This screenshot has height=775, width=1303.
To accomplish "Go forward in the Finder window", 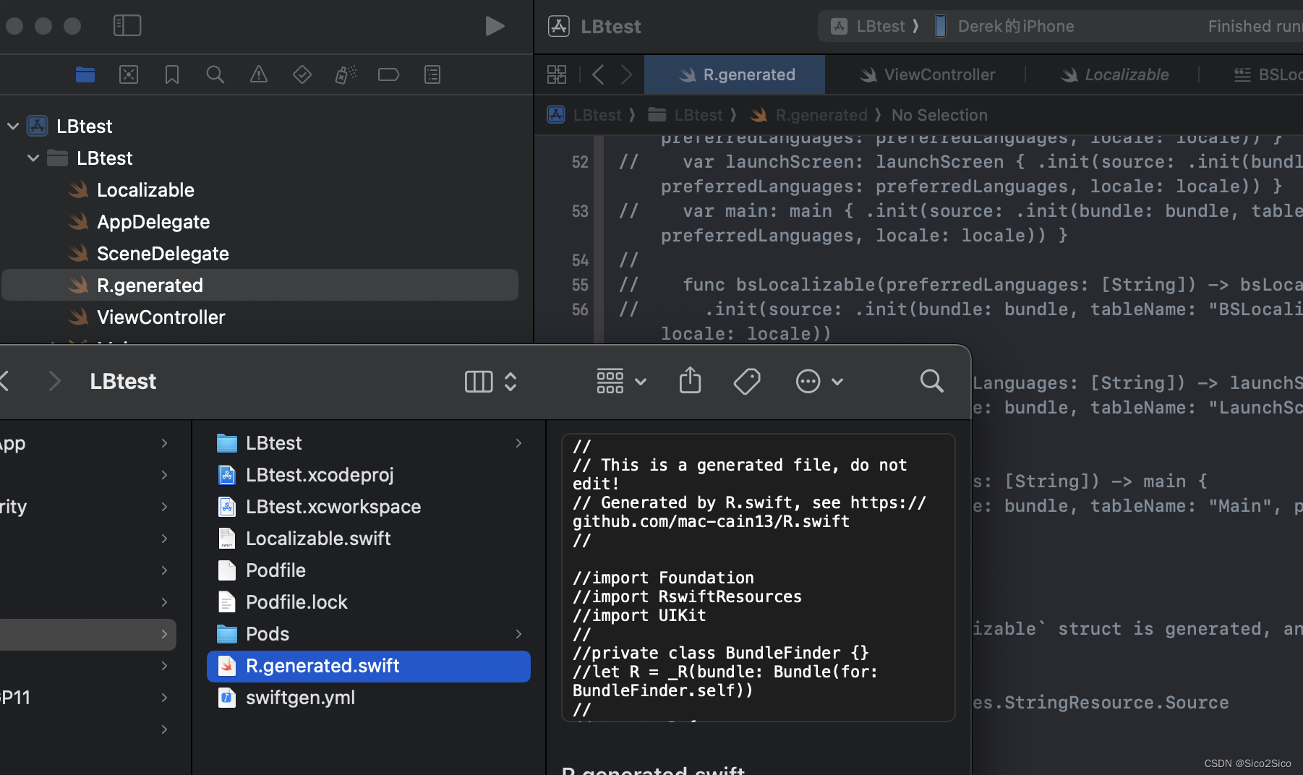I will tap(55, 381).
